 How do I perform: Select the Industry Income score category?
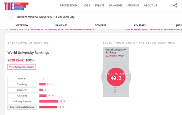click(22, 101)
